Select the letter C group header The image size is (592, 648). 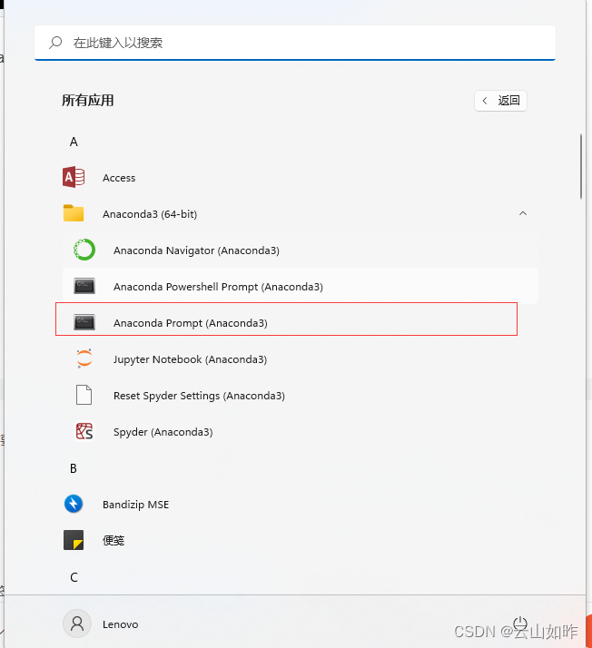click(x=74, y=577)
